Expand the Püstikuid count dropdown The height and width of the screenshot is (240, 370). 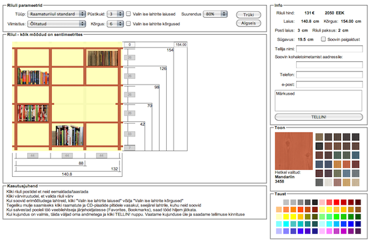(115, 14)
